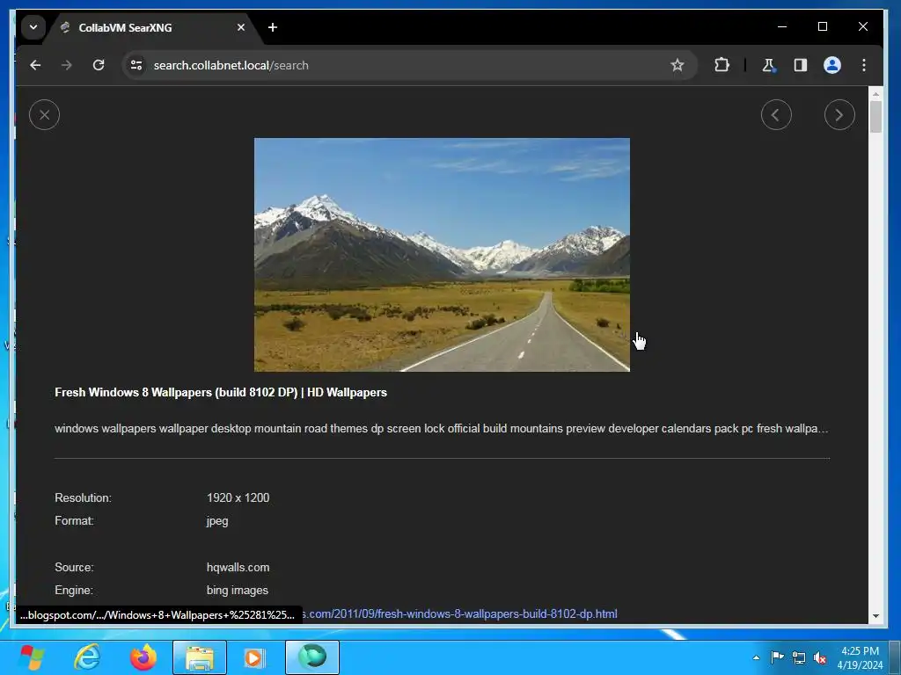901x675 pixels.
Task: Open the Chrome profile avatar
Action: [831, 65]
